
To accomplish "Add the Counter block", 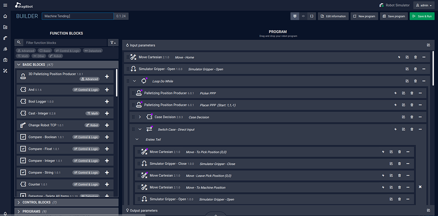I will pos(107,184).
